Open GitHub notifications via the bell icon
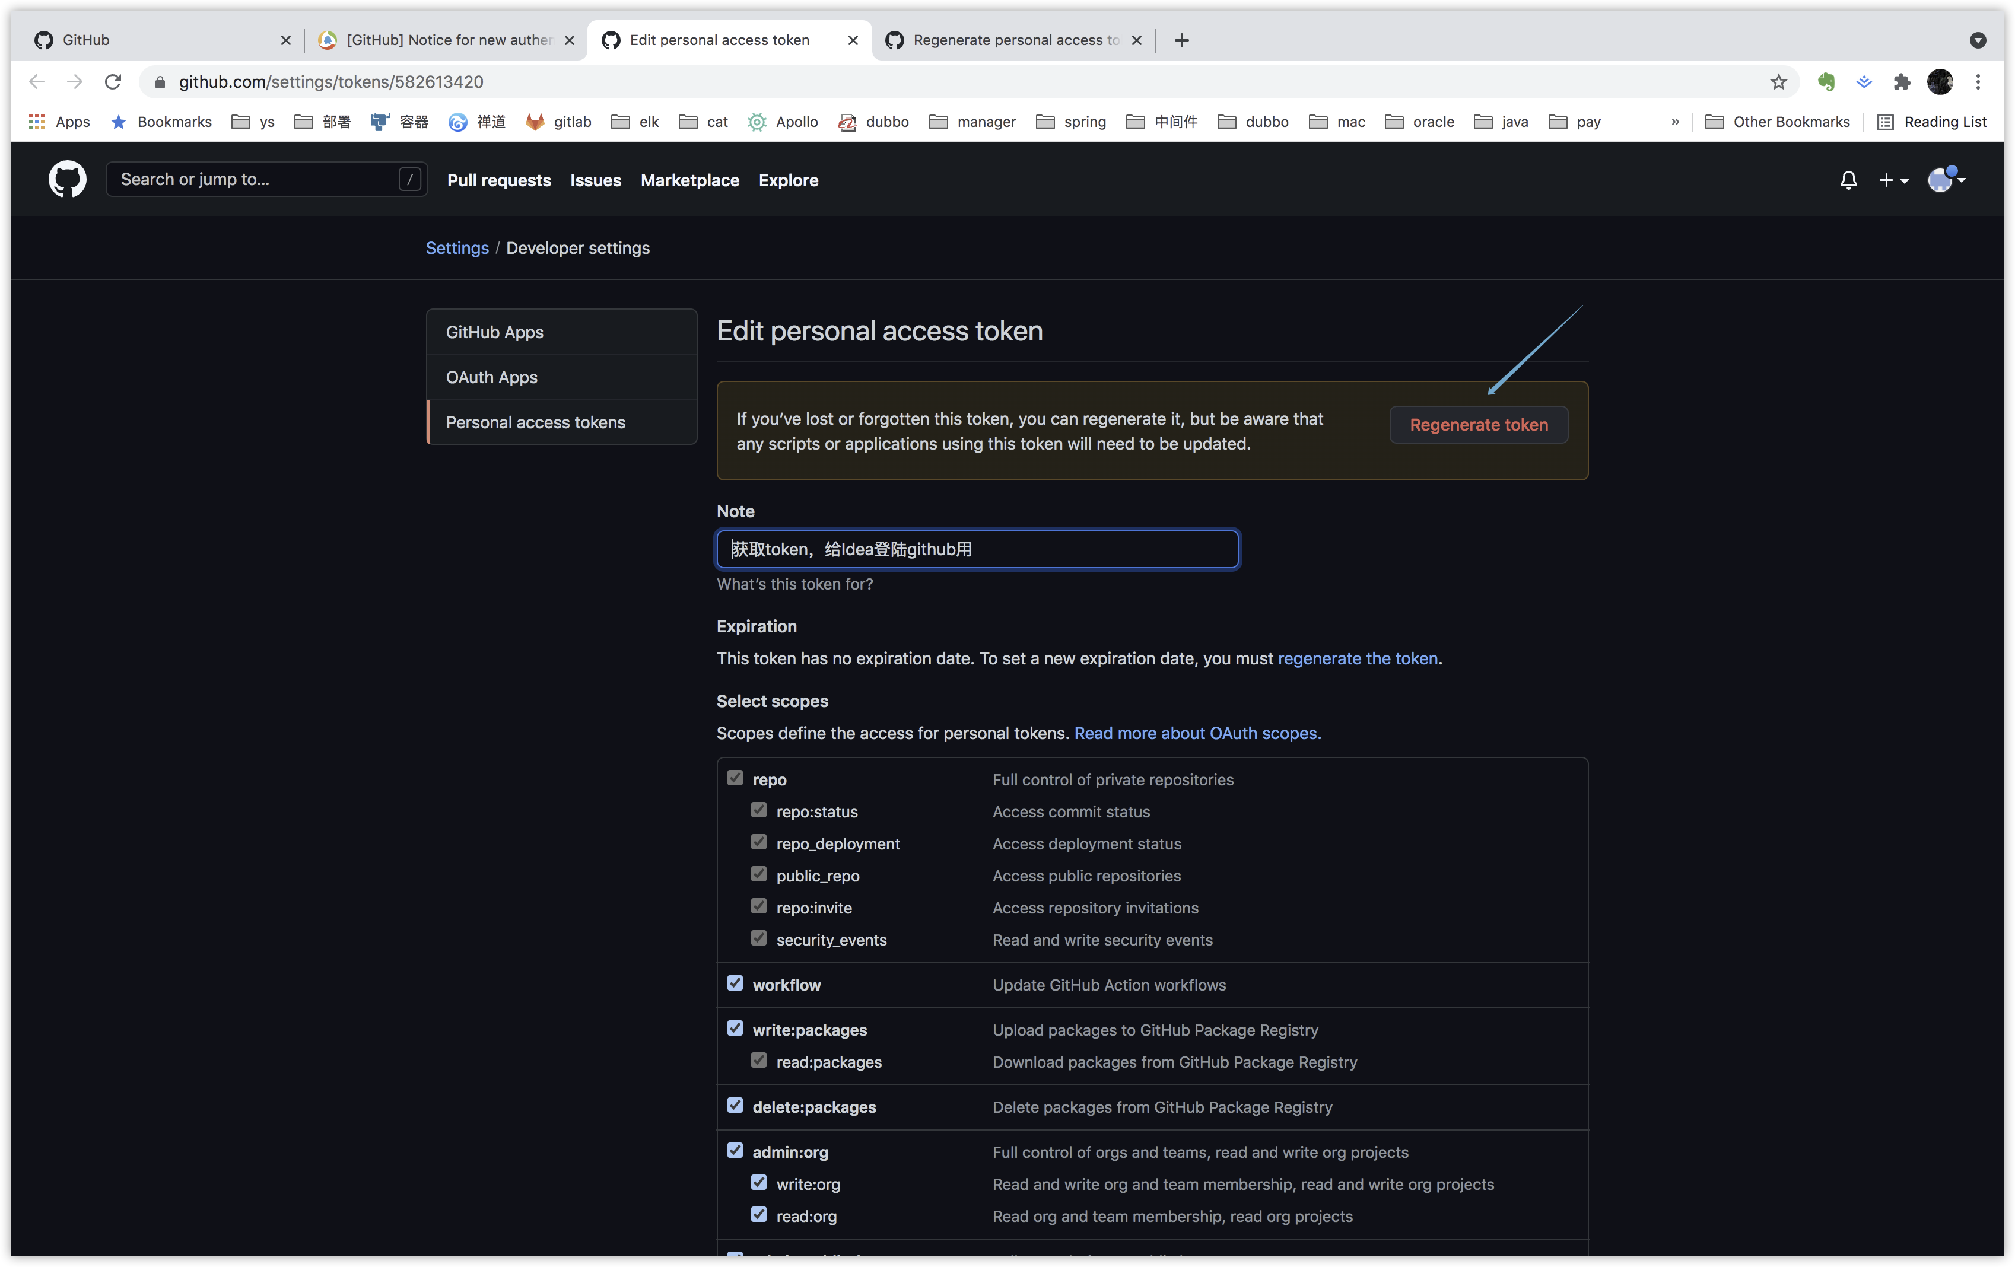This screenshot has width=2015, height=1267. (1848, 180)
